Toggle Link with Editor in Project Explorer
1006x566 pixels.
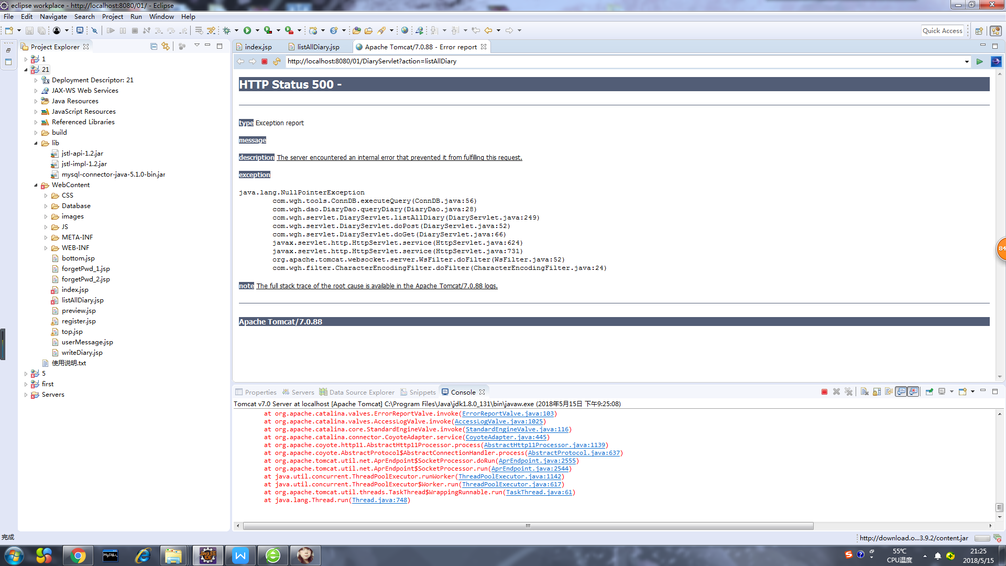166,46
